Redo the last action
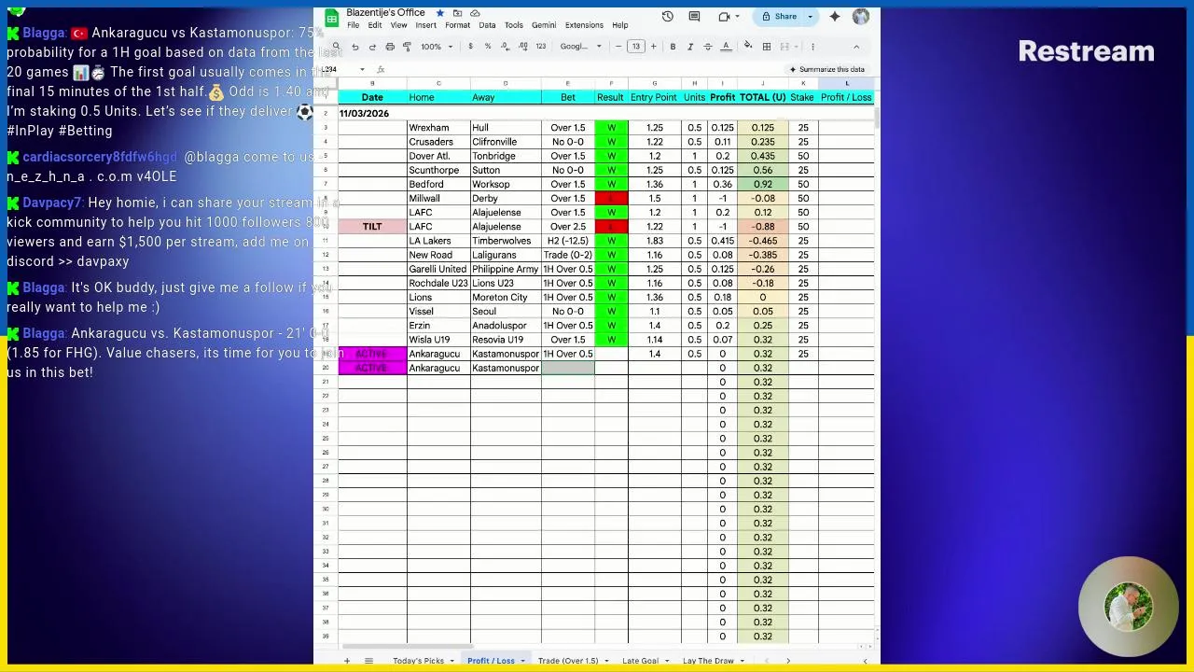1194x672 pixels. (372, 46)
